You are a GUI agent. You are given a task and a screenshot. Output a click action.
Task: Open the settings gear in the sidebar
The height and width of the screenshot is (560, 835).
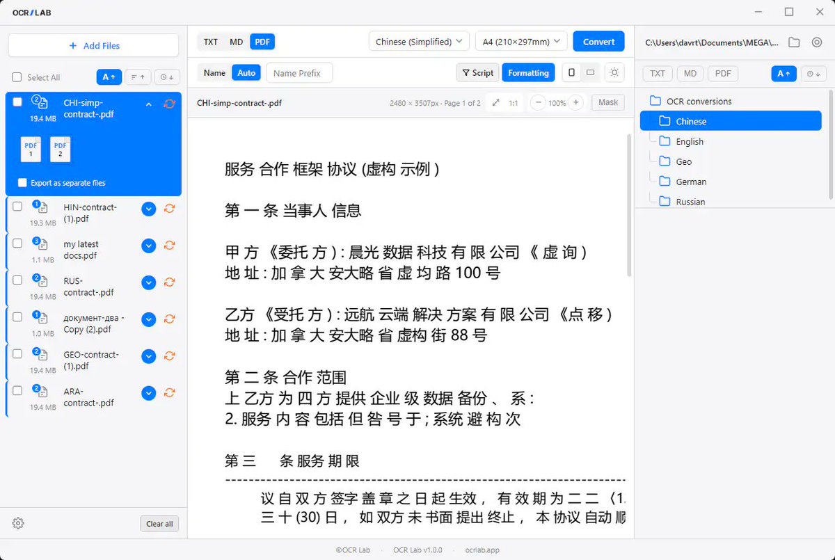point(18,523)
